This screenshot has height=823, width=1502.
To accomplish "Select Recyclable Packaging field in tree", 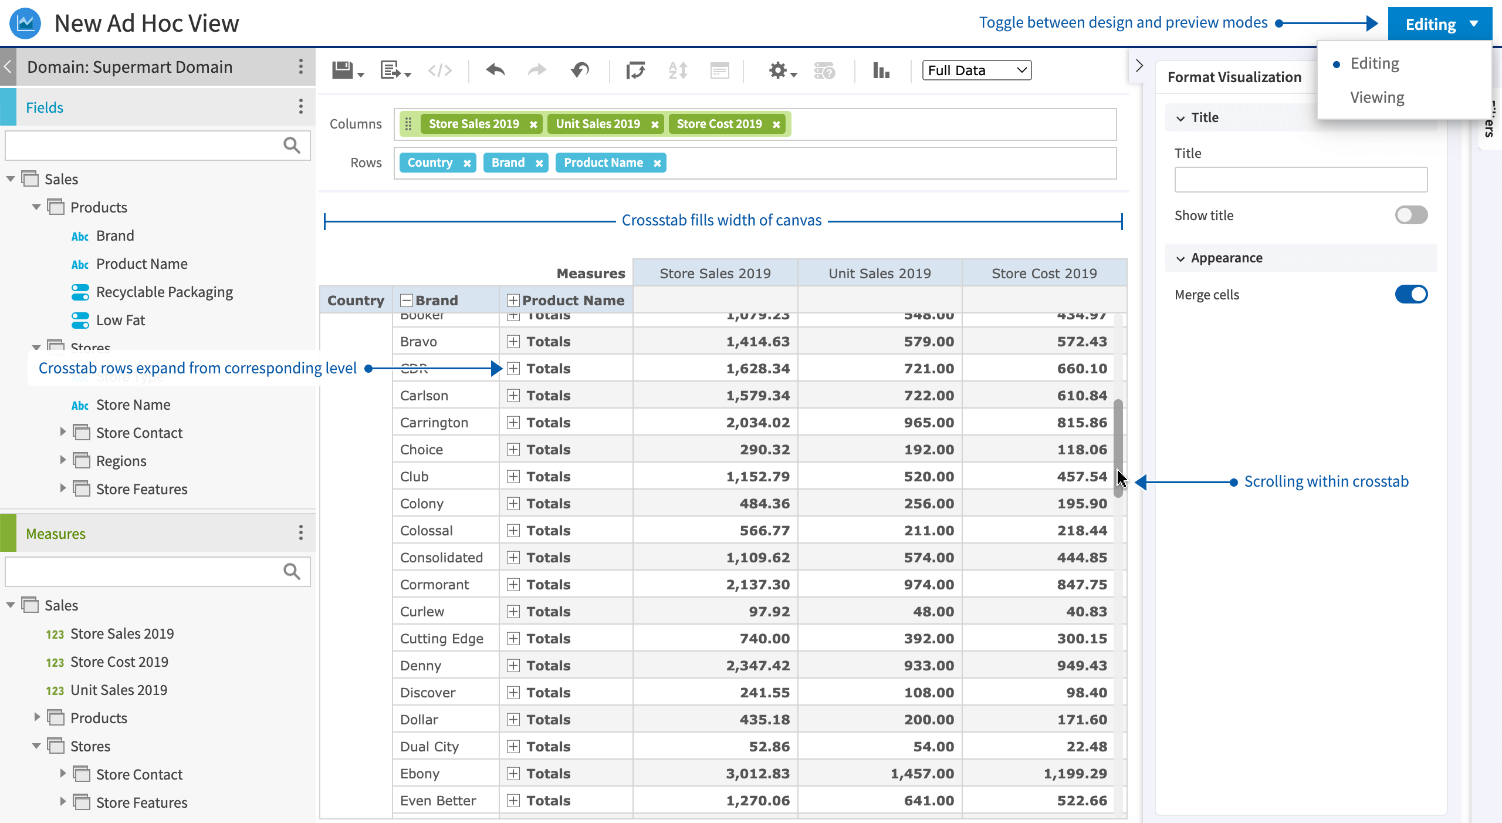I will click(164, 292).
